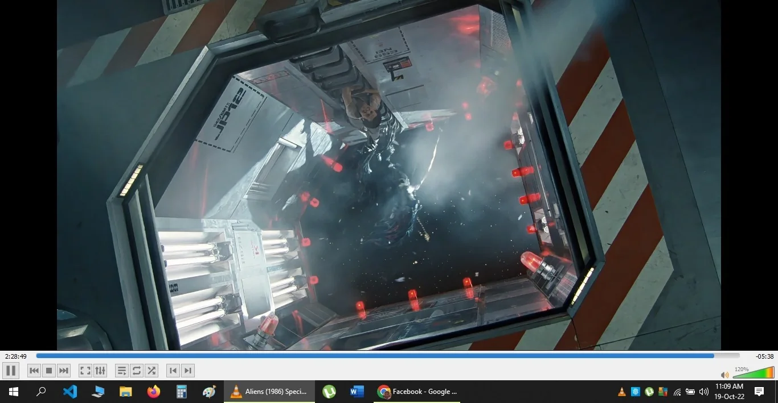Open fingerprint app tray icon
The image size is (778, 403).
(x=636, y=392)
